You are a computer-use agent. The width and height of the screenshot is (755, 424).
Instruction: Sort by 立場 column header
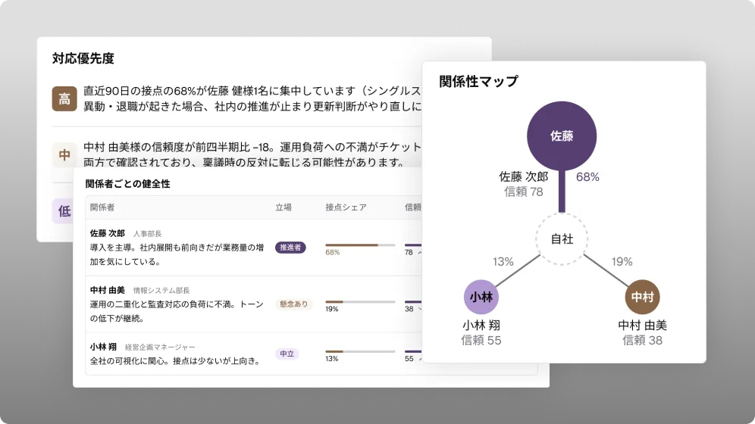pos(284,207)
